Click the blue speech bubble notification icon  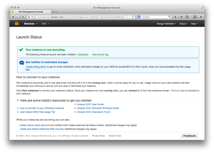[x=22, y=63]
